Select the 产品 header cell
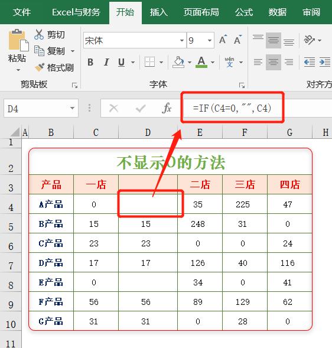Screen dimensions: 332x348 pos(51,184)
